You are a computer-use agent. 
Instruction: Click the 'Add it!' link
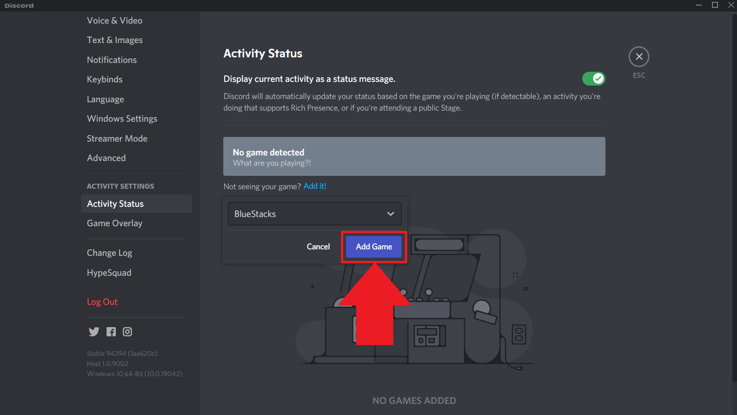pyautogui.click(x=315, y=186)
